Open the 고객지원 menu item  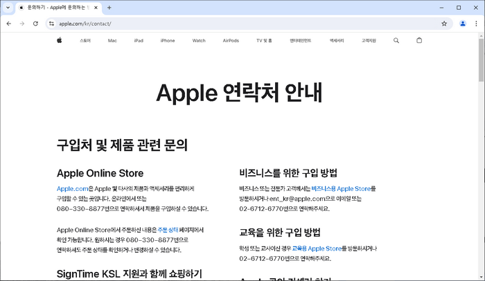pyautogui.click(x=369, y=41)
